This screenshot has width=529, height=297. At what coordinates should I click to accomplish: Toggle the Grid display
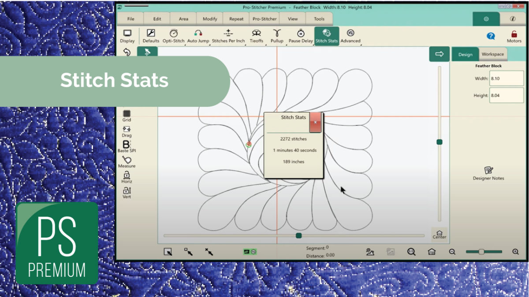pos(127,115)
